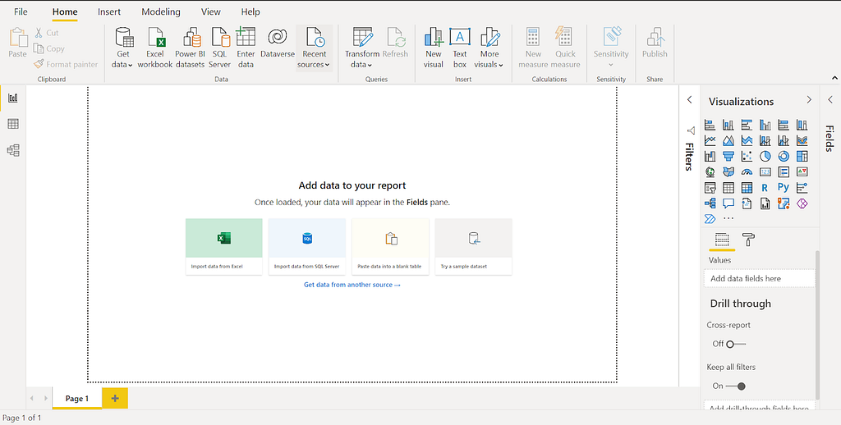Select the Power Automate visual
Viewport: 841px width, 425px height.
[710, 219]
